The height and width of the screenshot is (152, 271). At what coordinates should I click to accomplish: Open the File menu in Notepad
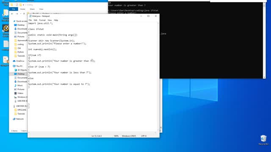[x=30, y=20]
